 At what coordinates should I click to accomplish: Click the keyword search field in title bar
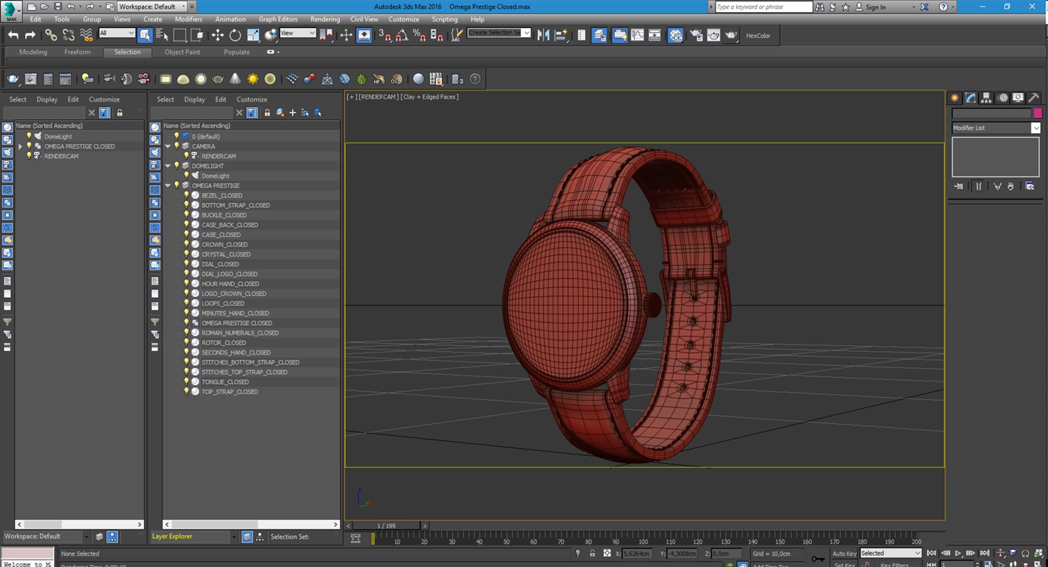coord(764,7)
